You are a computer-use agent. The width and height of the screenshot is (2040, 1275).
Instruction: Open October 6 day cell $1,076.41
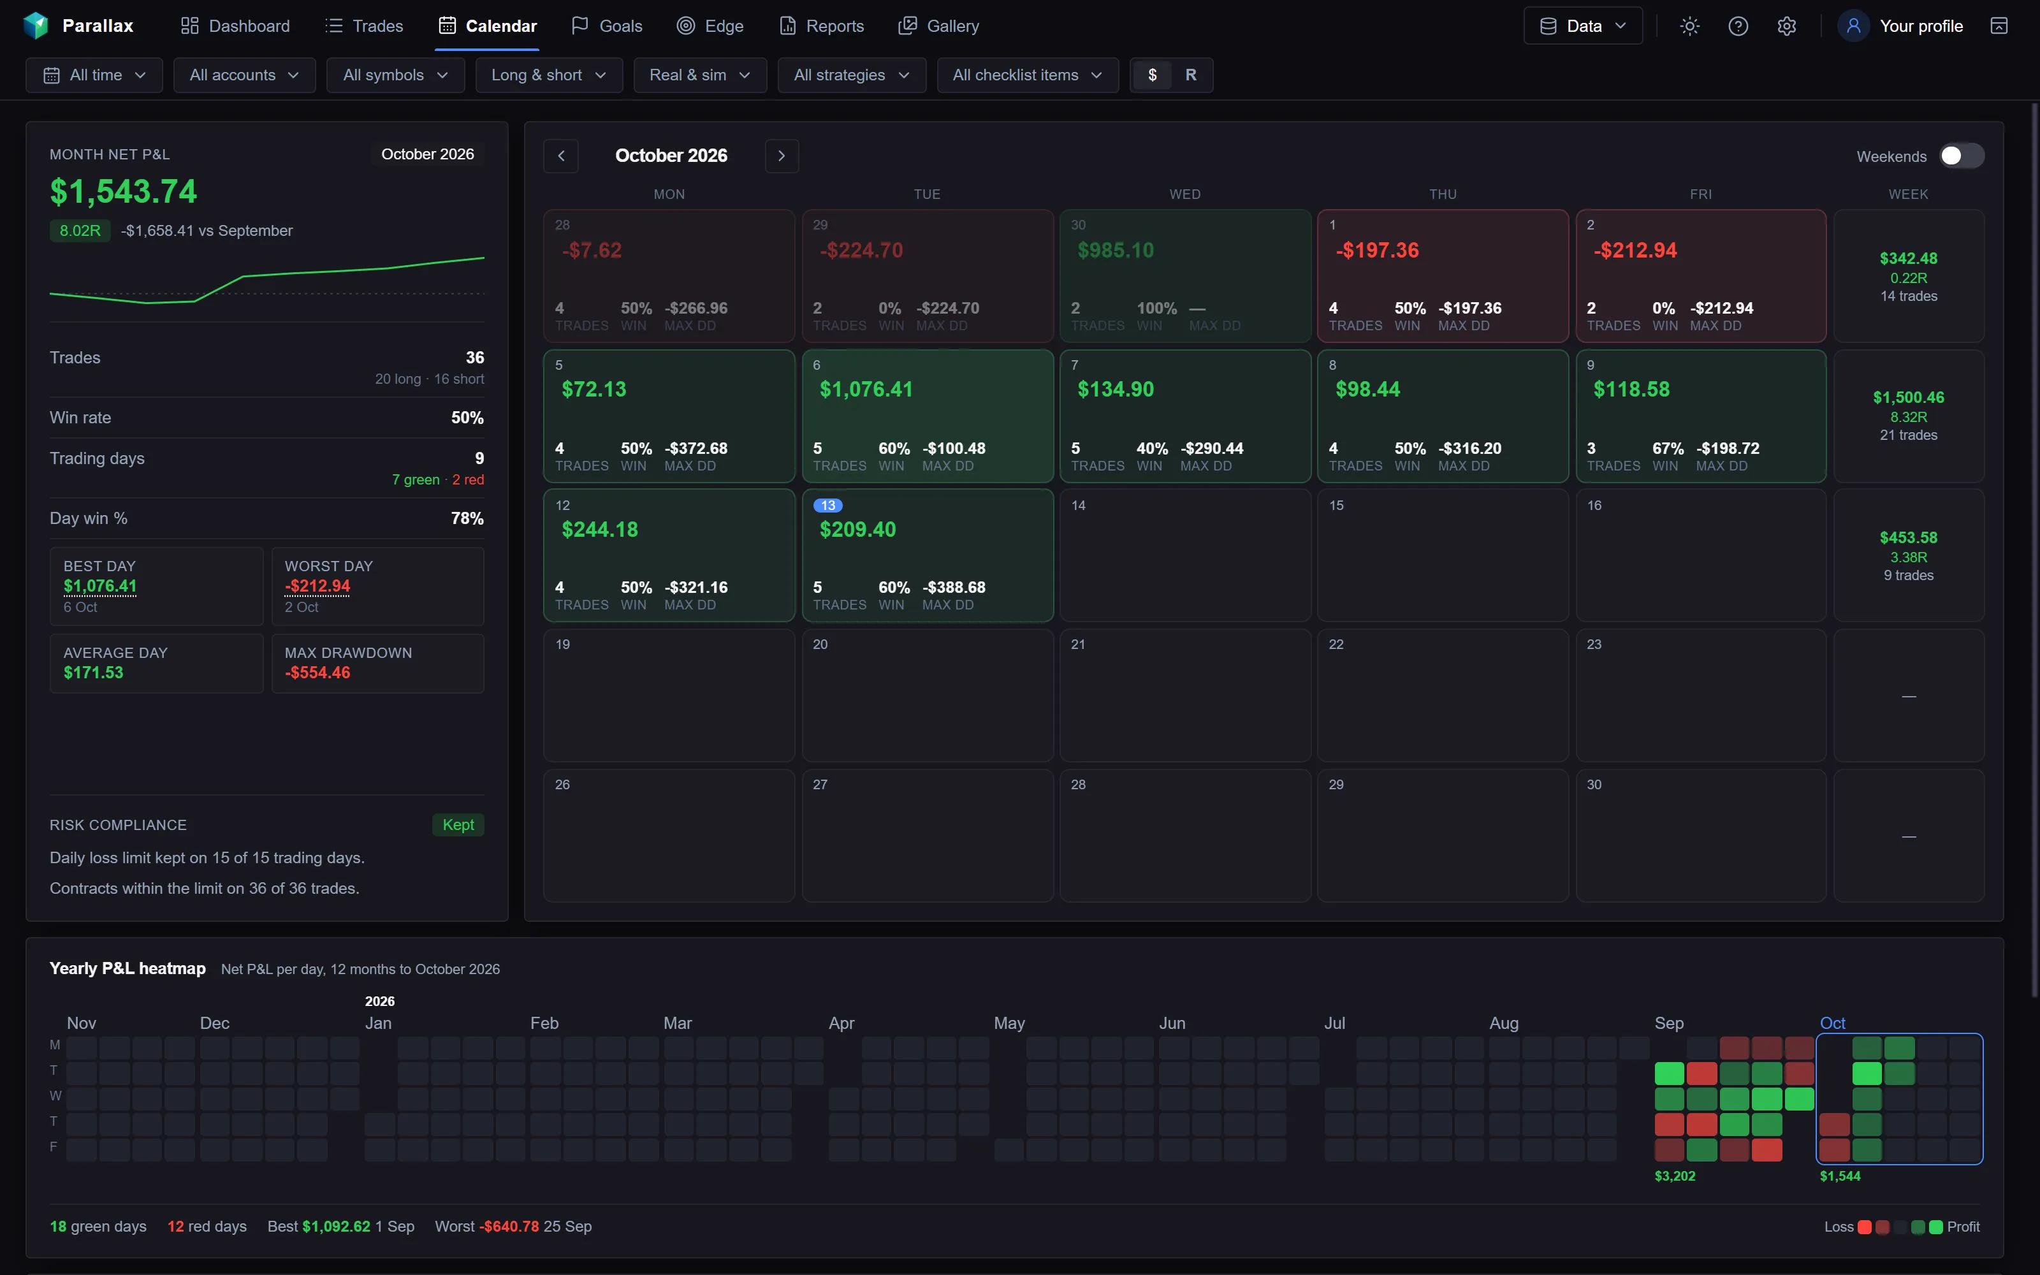pos(928,416)
